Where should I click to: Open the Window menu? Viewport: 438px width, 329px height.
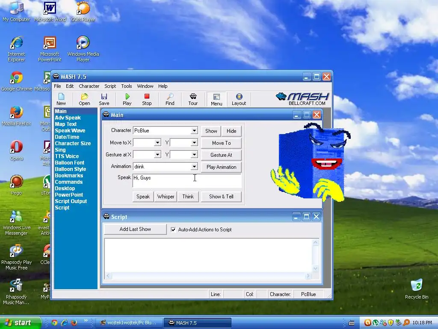[145, 86]
